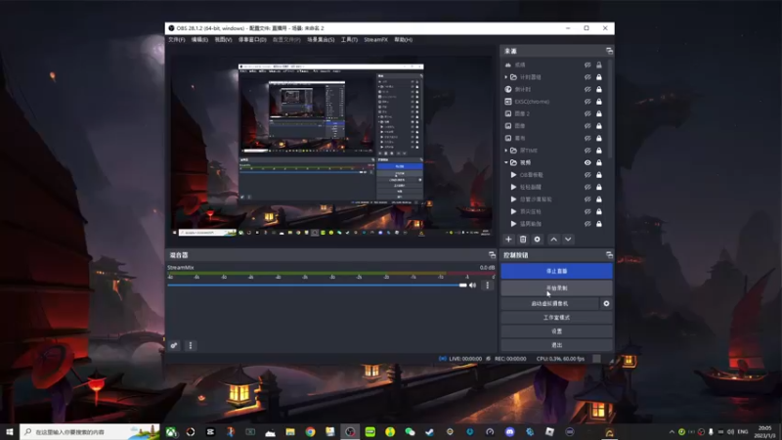Unlock the EXSC(chrome) source
The image size is (782, 440).
[599, 102]
